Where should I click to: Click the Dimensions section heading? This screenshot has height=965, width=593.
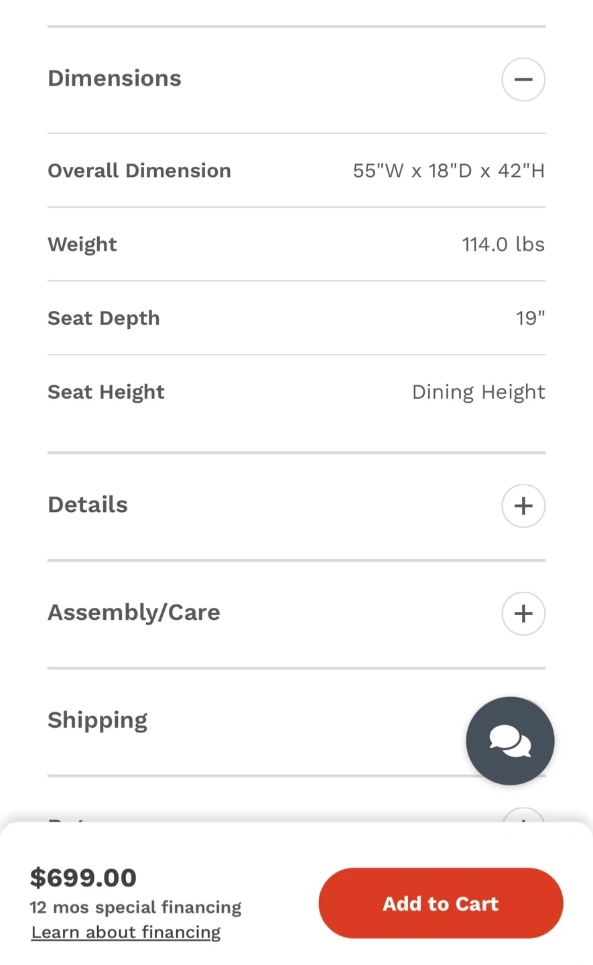point(115,78)
